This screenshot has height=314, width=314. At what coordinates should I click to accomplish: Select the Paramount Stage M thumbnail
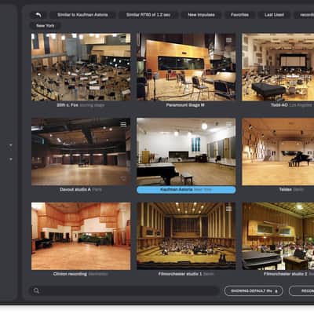click(x=186, y=67)
